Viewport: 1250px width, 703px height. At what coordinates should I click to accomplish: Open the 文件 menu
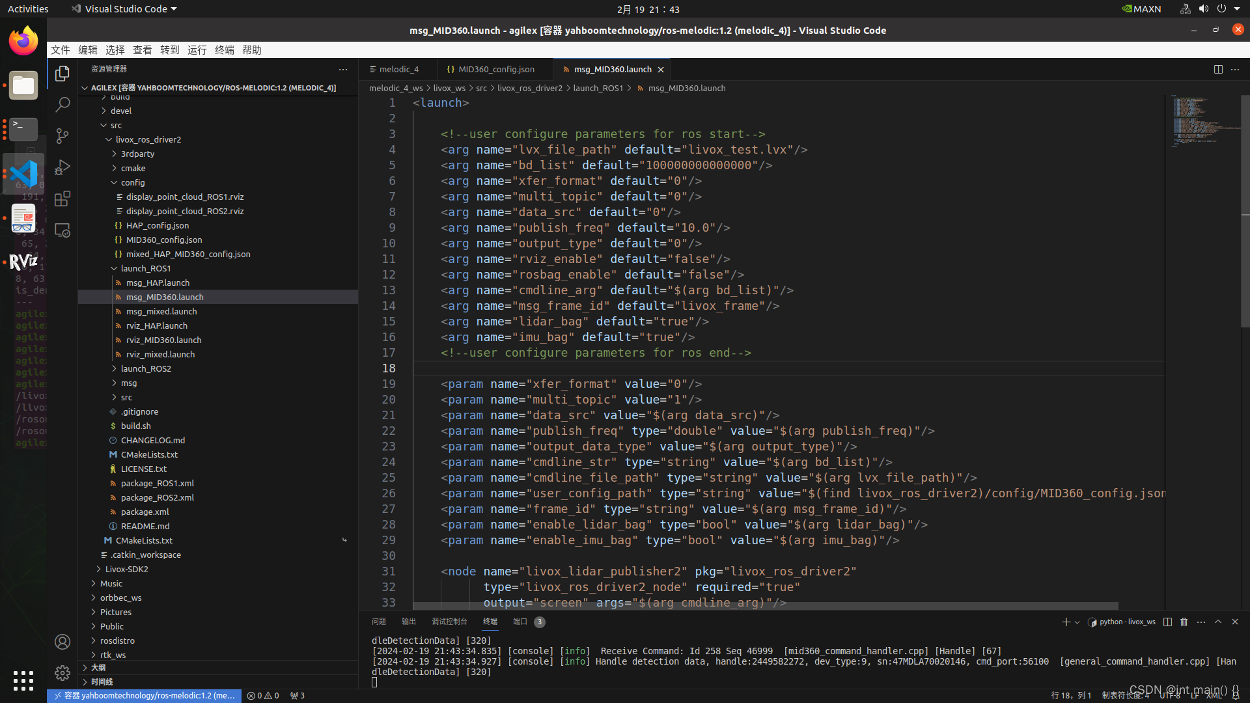[61, 50]
